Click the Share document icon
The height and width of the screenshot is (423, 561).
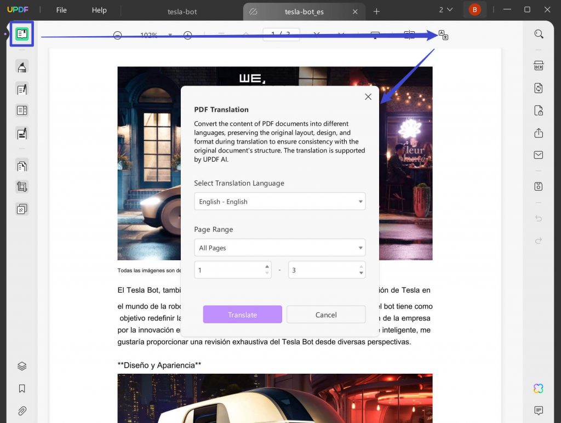pos(539,132)
